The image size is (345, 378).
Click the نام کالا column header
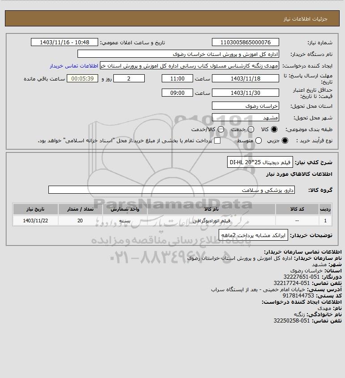(211, 209)
